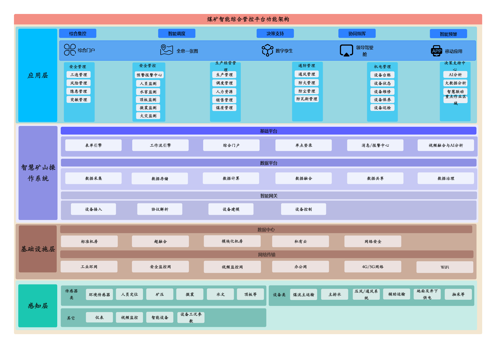Viewport: 495px width, 347px height.
Task: Click the 三违管理 button
Action: (78, 75)
